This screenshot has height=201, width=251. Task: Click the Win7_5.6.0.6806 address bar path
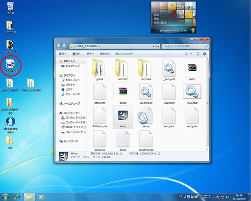click(87, 46)
